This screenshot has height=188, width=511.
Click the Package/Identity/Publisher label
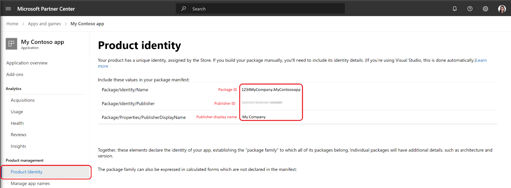point(128,103)
